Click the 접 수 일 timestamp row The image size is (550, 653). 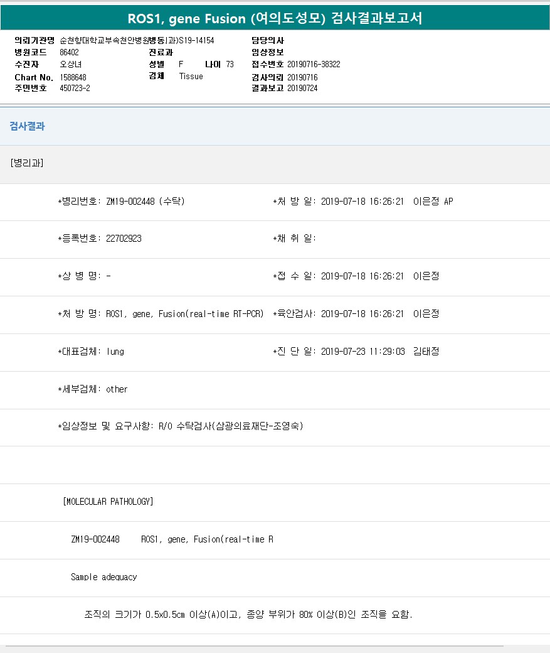[356, 276]
